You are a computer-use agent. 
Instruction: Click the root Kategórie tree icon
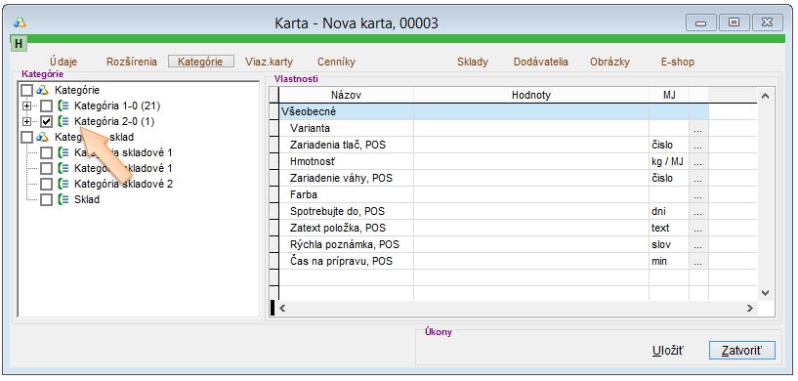(43, 90)
